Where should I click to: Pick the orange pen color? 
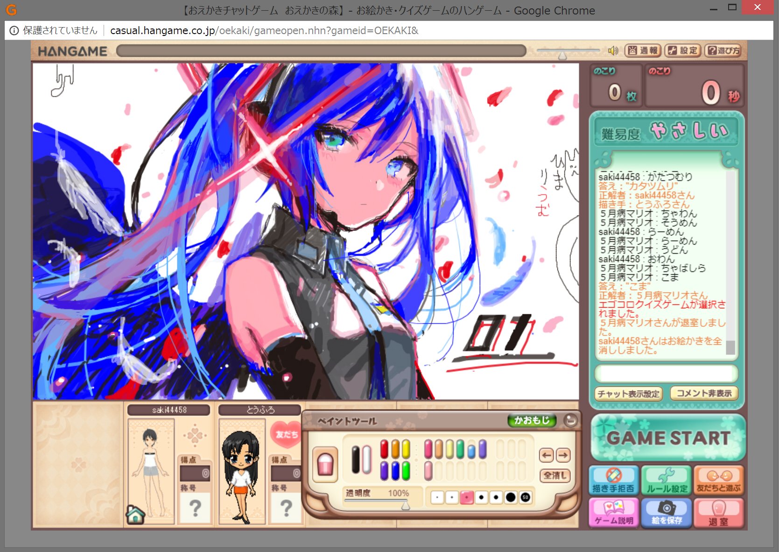click(395, 449)
